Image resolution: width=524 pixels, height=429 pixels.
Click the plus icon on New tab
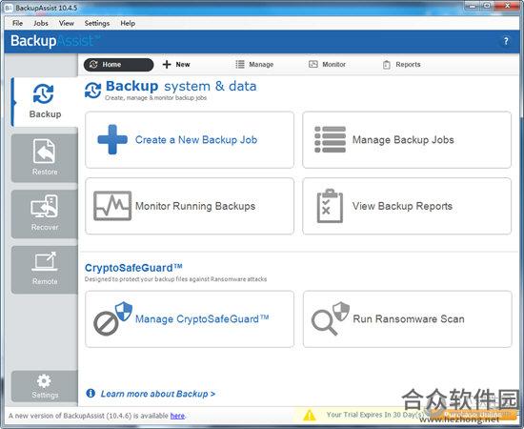click(x=167, y=64)
